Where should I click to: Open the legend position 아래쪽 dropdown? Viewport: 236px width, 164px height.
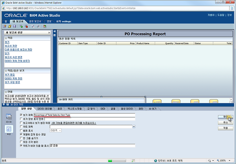(x=55, y=131)
